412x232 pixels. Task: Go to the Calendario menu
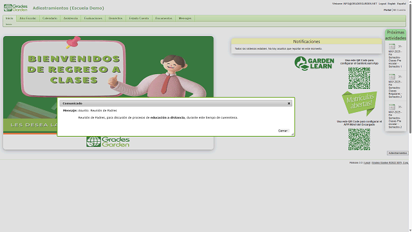coord(50,19)
